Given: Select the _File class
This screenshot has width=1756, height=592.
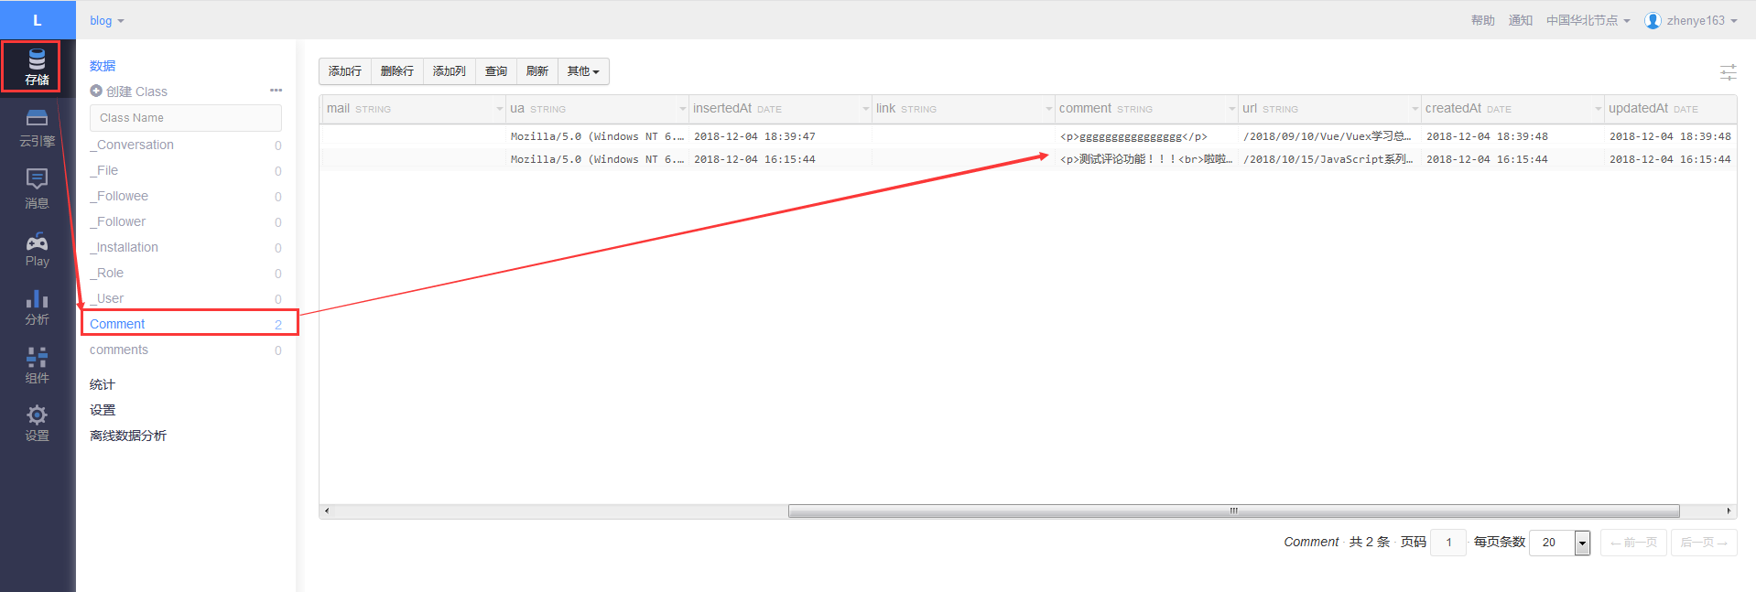Looking at the screenshot, I should [x=186, y=170].
